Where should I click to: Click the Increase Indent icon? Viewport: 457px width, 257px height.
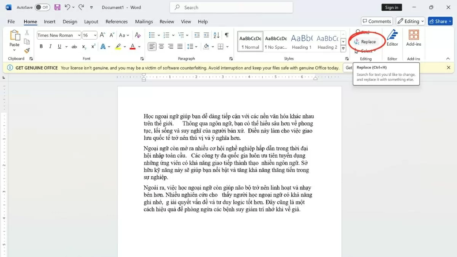206,35
